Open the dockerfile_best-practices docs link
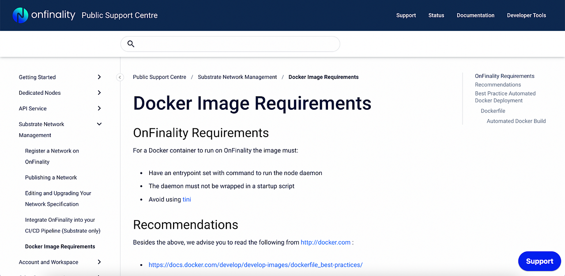Screen dimensions: 565x276 tap(256, 265)
